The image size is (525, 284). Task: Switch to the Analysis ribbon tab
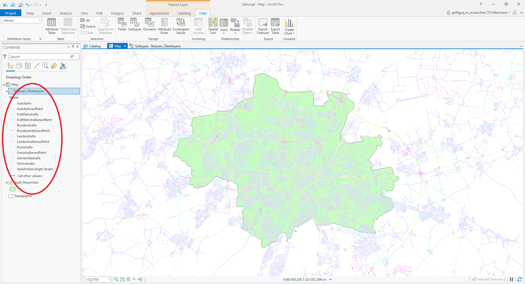coord(66,13)
